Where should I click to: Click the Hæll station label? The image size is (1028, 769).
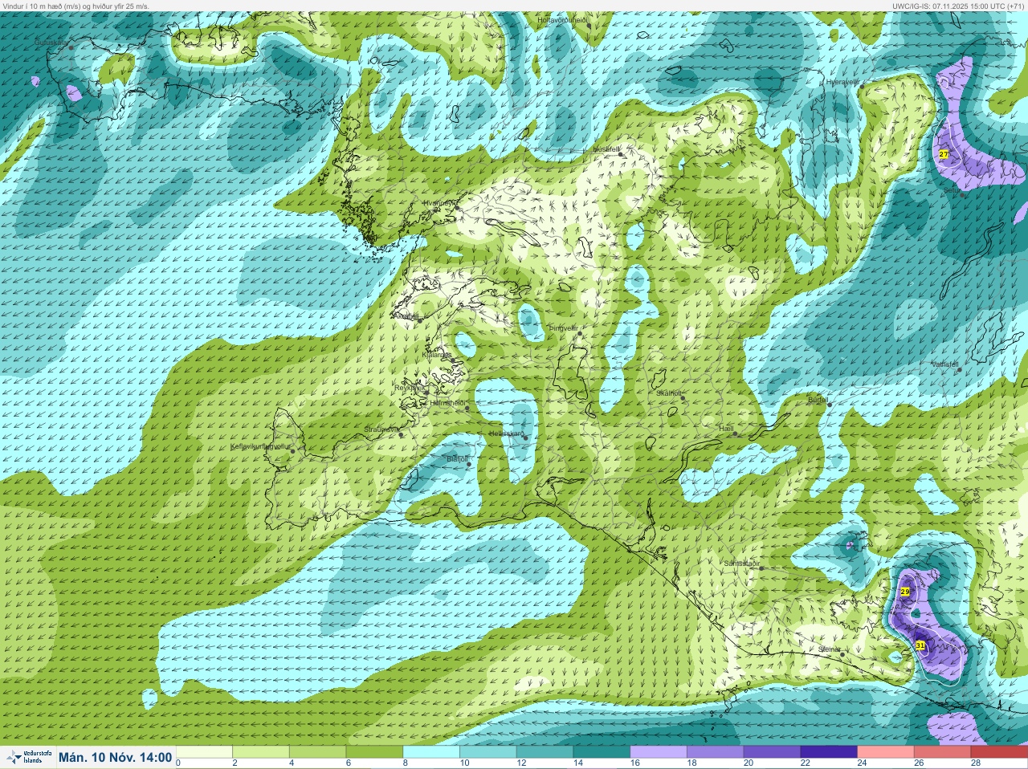[727, 429]
